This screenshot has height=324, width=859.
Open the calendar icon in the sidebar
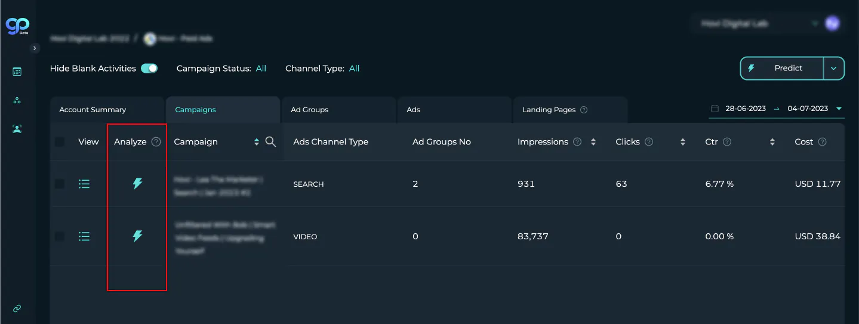(17, 72)
